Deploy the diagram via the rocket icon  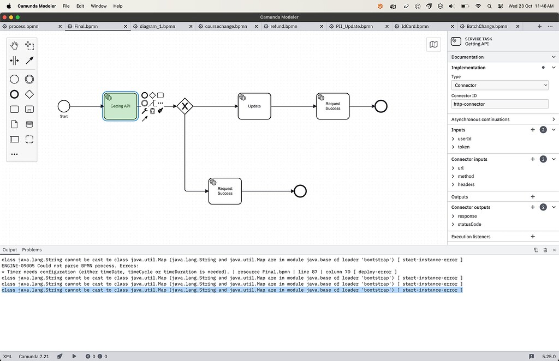tap(60, 356)
